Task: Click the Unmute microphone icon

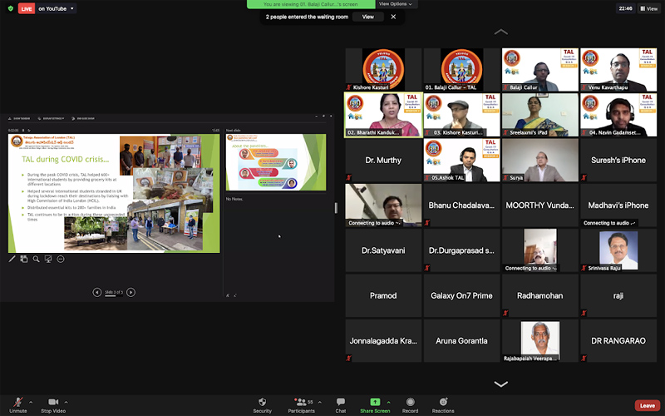Action: [17, 402]
